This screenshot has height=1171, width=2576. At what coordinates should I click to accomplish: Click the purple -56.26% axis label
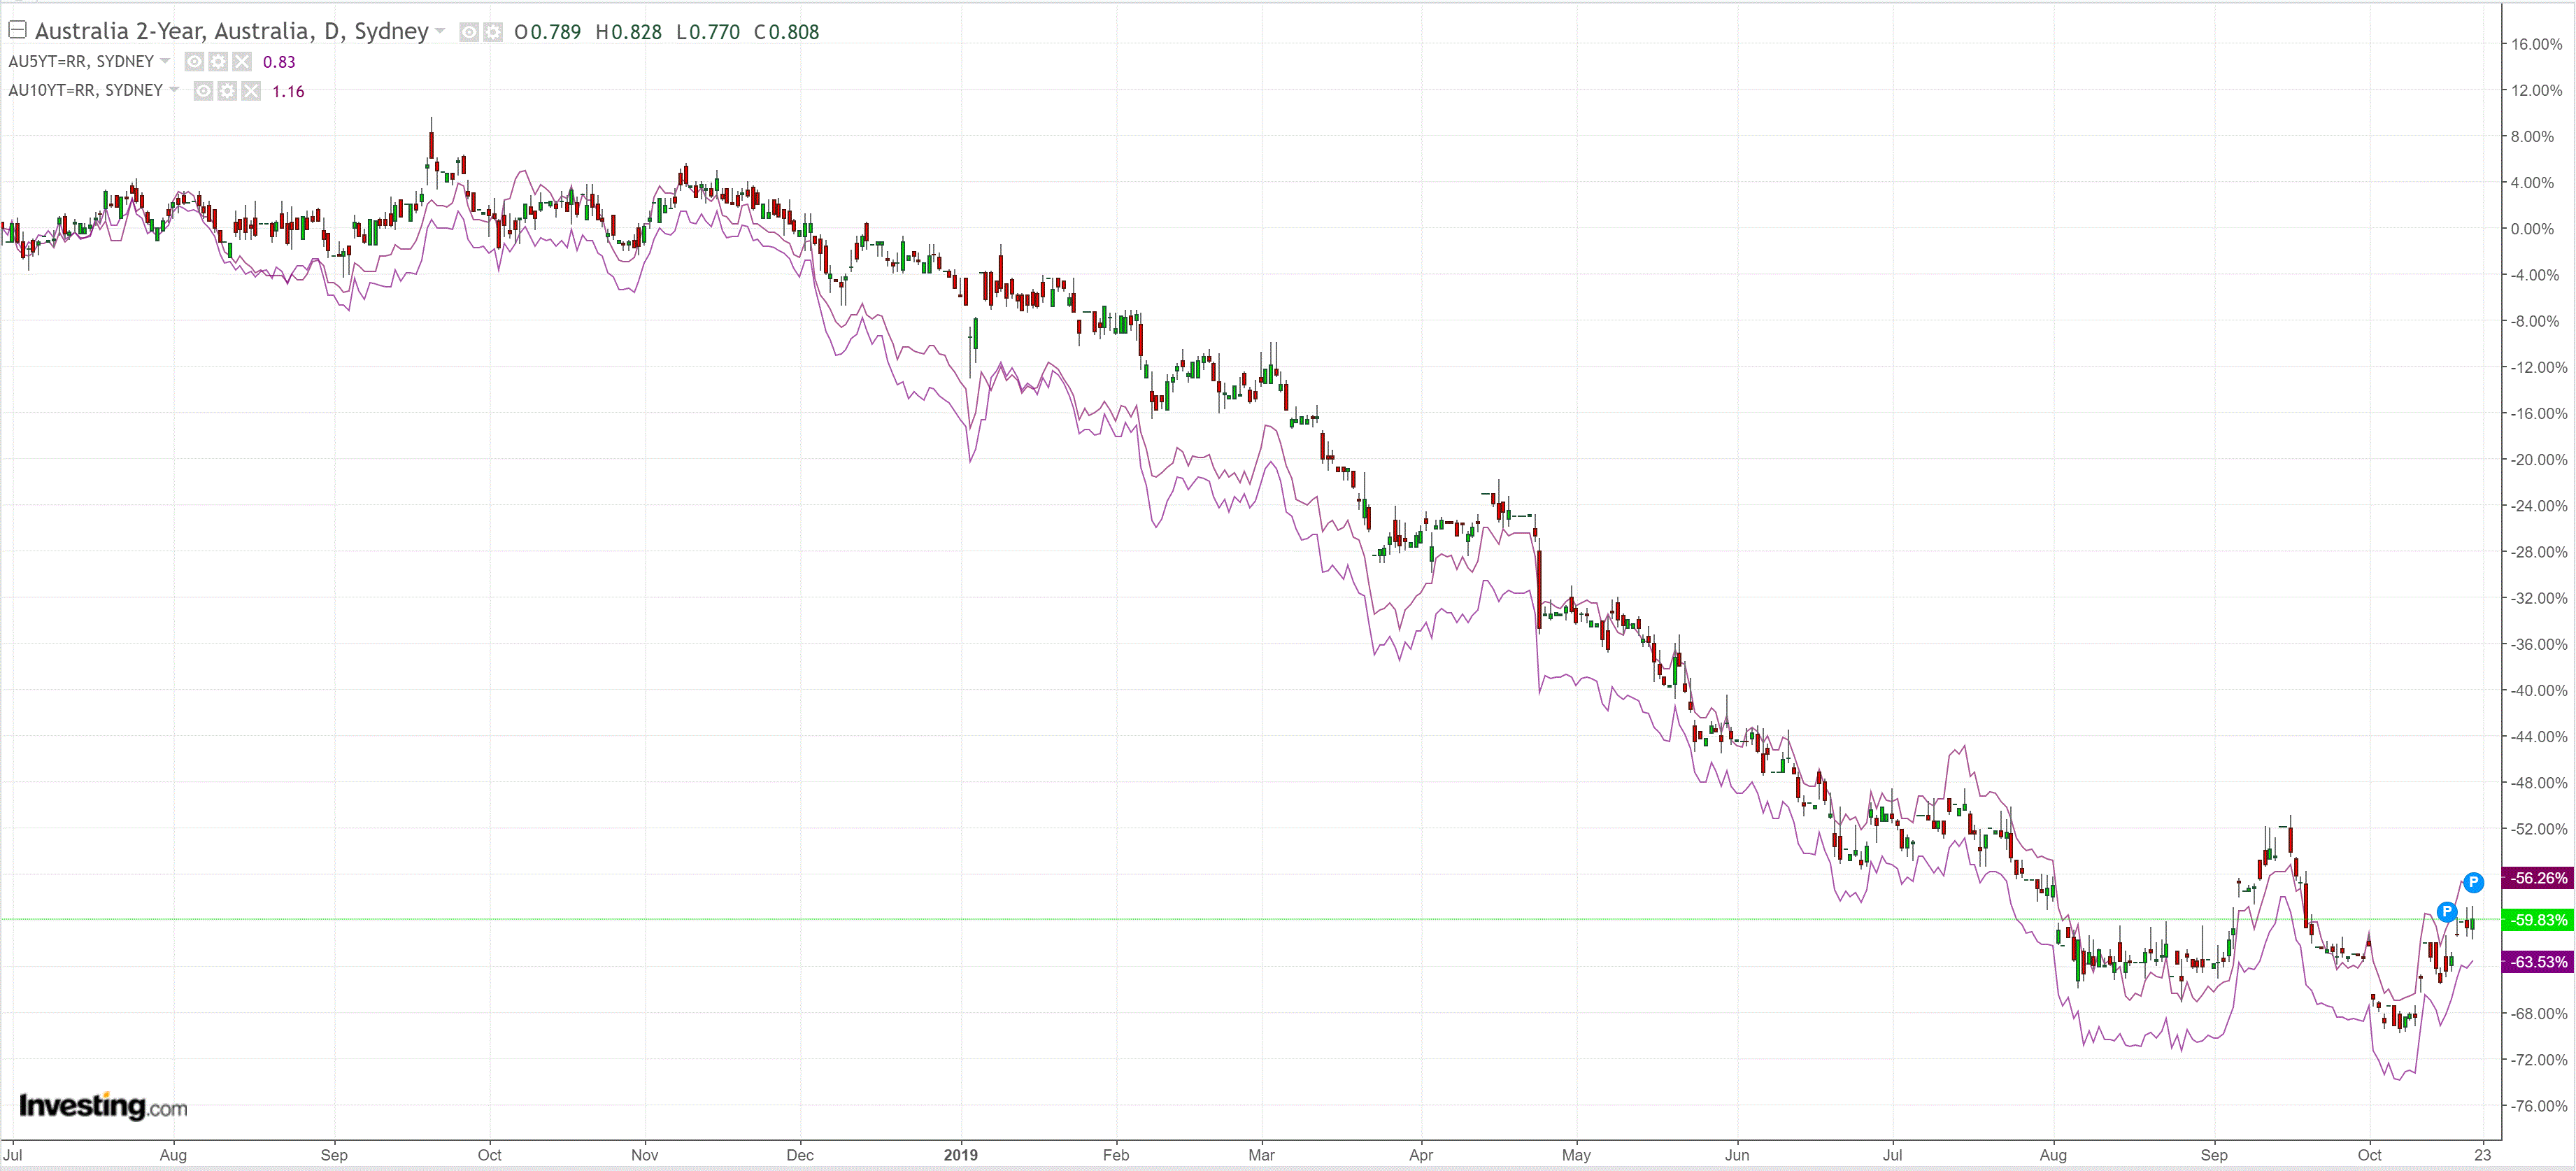(2538, 878)
